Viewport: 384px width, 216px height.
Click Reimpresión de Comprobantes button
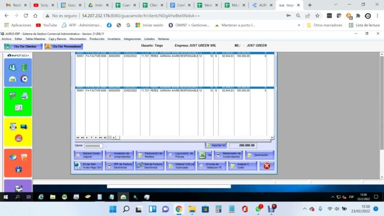pyautogui.click(x=228, y=155)
